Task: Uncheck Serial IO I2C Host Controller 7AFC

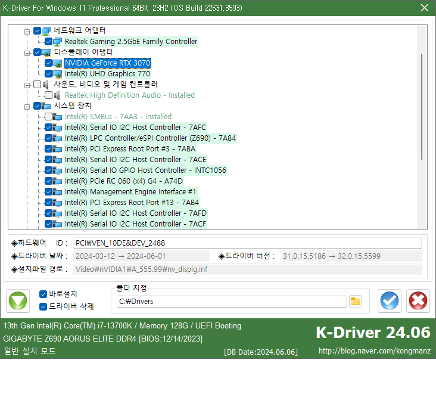Action: (x=48, y=127)
